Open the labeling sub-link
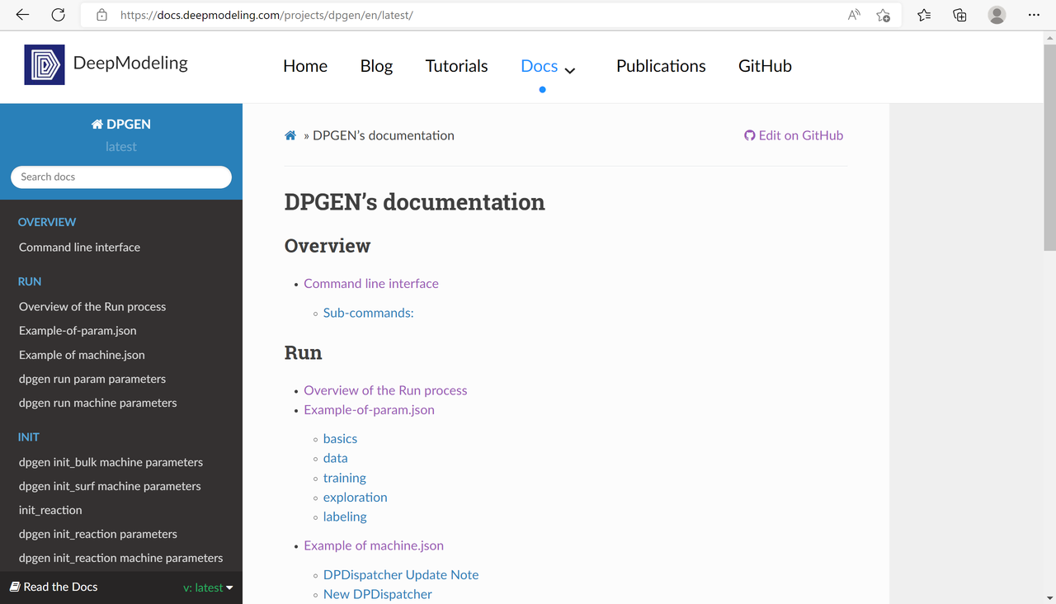Screen dimensions: 1056x604 pos(345,517)
